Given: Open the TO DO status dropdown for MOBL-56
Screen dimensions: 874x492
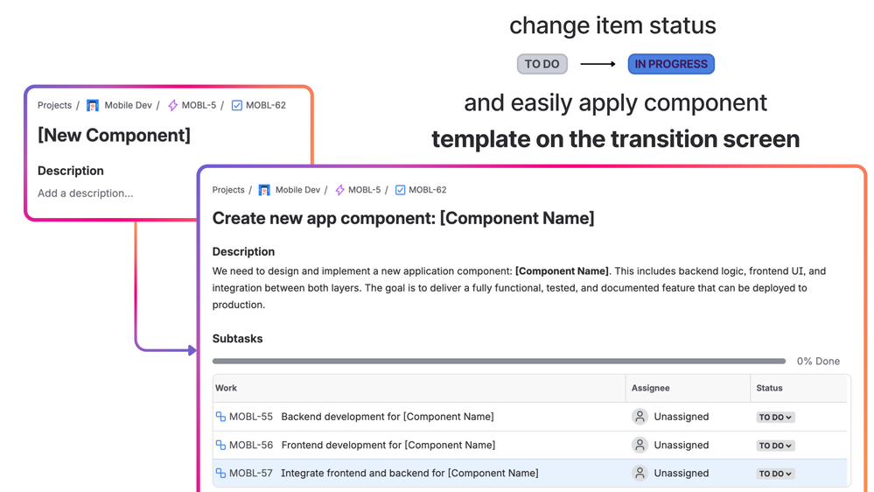Looking at the screenshot, I should 775,446.
